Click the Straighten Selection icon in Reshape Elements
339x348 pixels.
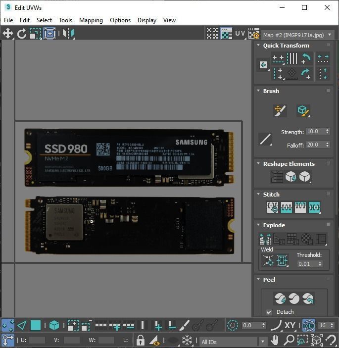(277, 177)
